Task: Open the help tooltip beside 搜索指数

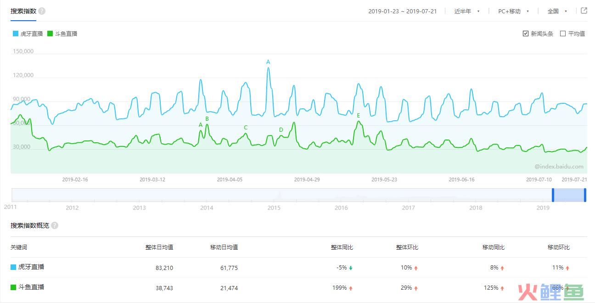Action: tap(42, 11)
